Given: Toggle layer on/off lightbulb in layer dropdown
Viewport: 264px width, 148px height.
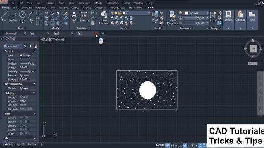Looking at the screenshot, I should pos(112,13).
